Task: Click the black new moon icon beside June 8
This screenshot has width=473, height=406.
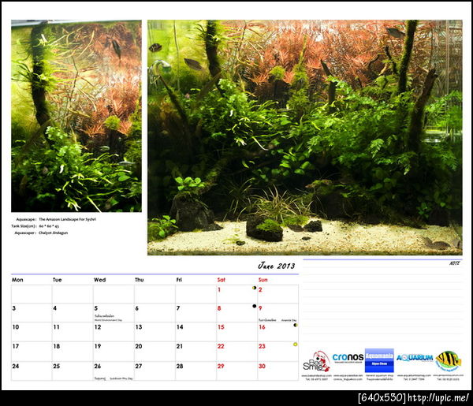Action: click(255, 306)
